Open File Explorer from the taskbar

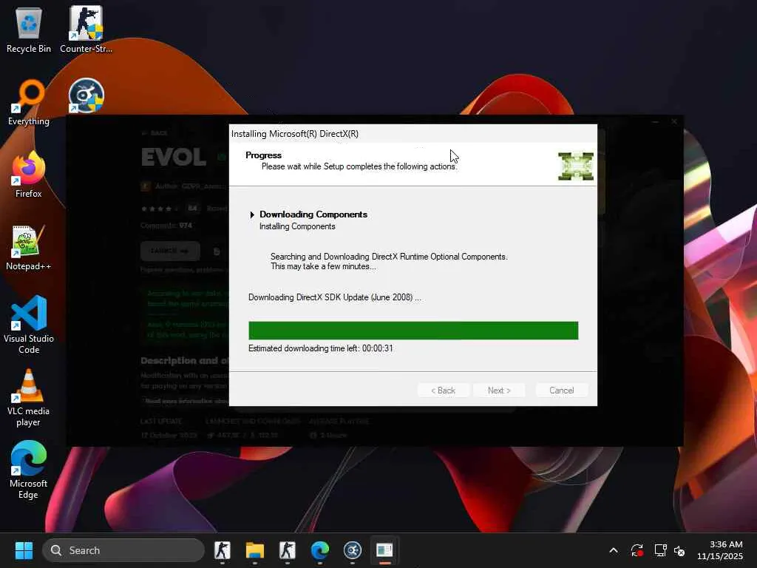click(254, 550)
